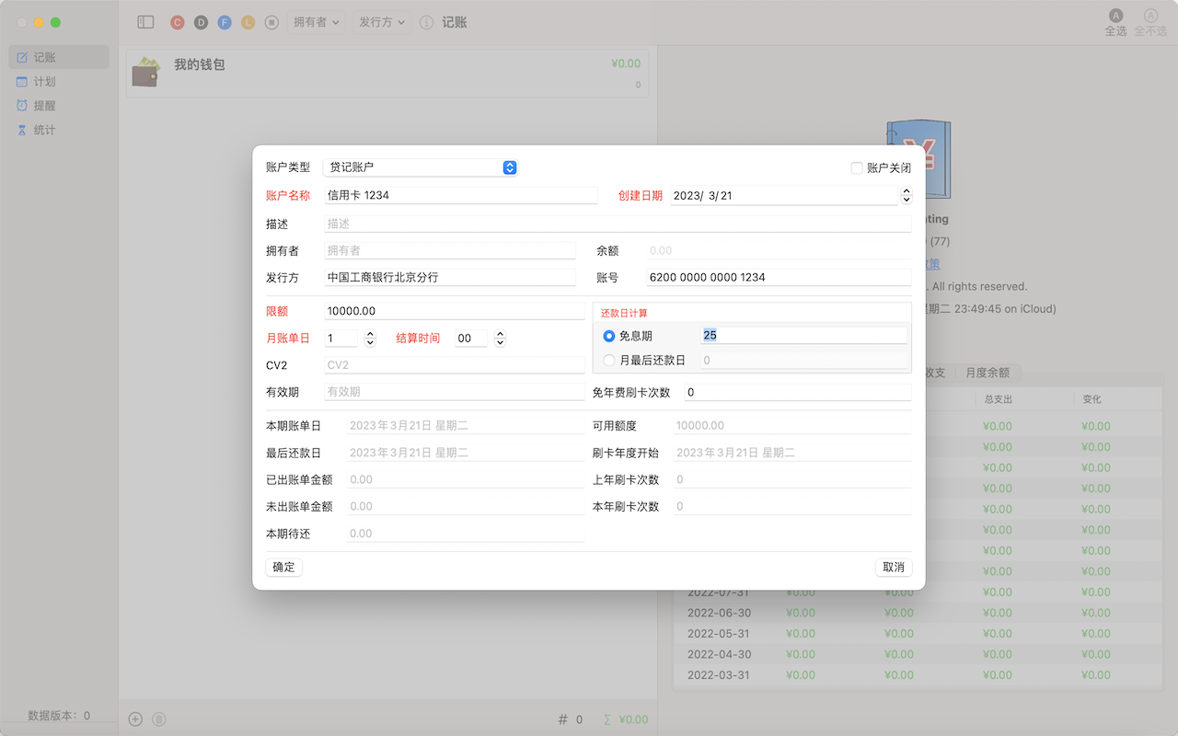Open the 发行方 filter dropdown
The width and height of the screenshot is (1178, 736).
click(x=382, y=22)
